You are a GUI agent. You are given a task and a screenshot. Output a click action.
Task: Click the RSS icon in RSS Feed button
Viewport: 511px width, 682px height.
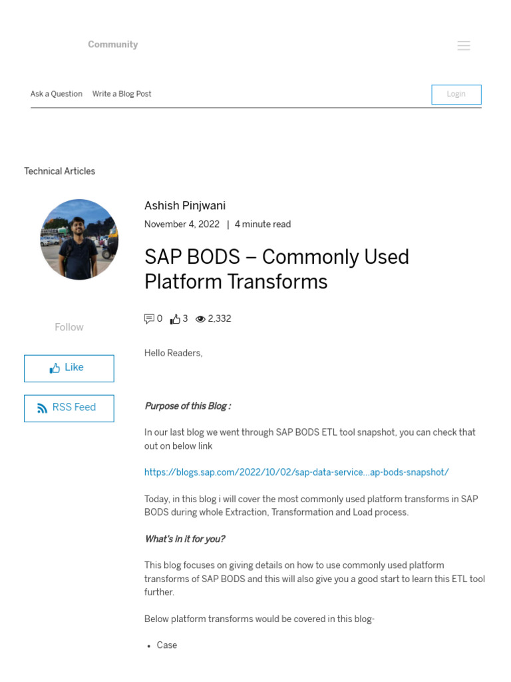click(x=43, y=408)
